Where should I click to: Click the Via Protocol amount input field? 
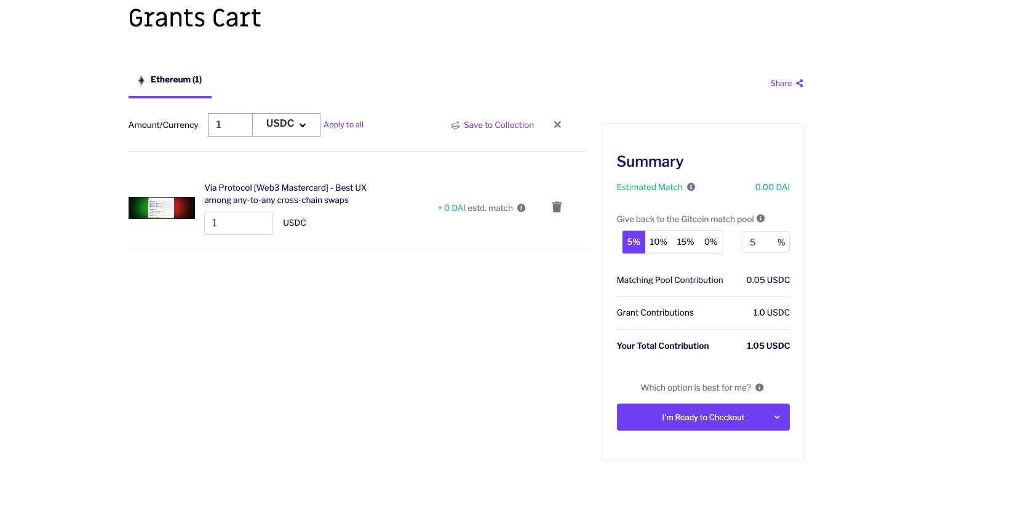[239, 223]
